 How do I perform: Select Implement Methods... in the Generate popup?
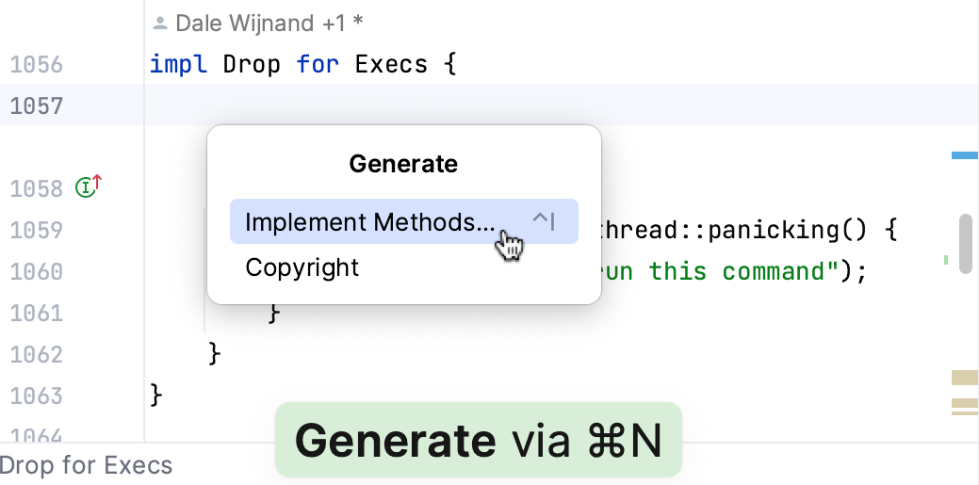coord(368,222)
